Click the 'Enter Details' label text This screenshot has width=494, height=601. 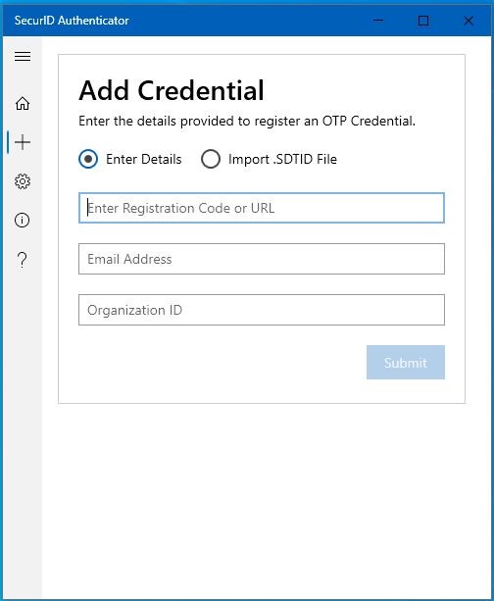click(x=144, y=159)
